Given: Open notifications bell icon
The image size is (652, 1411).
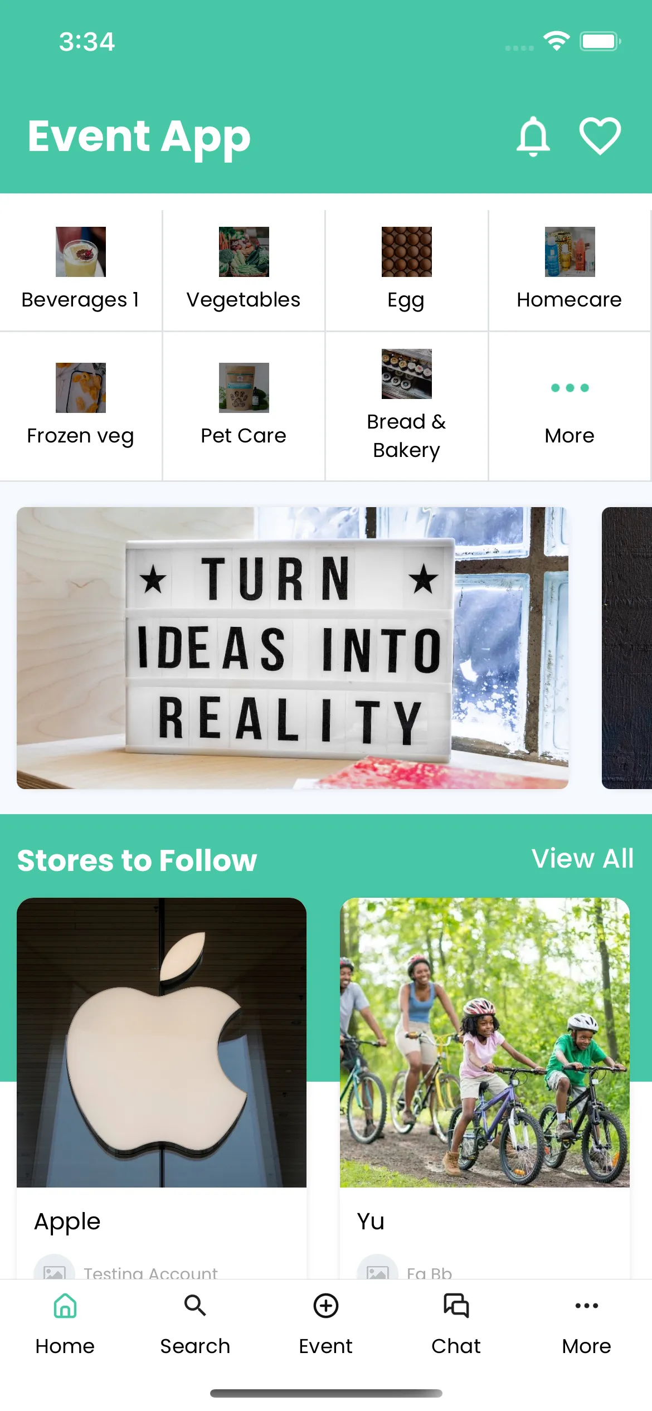Looking at the screenshot, I should point(533,137).
